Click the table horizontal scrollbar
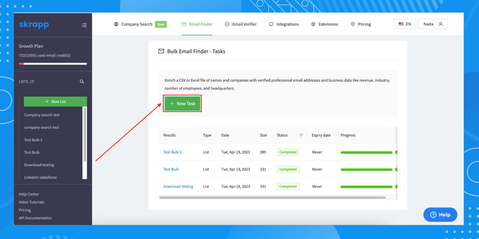 pyautogui.click(x=273, y=198)
